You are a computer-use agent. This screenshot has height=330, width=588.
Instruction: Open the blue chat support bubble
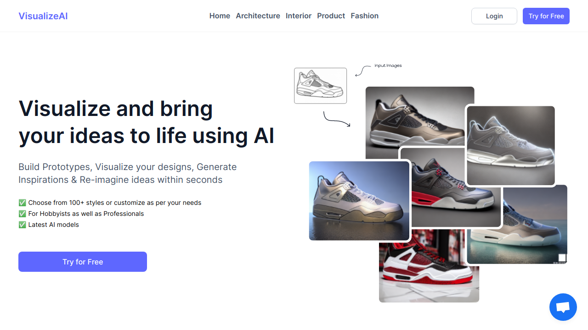click(563, 307)
